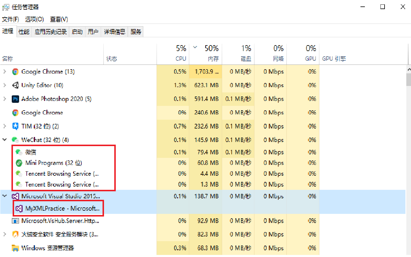
Task: Click the Microsoft.VsHub.Server.Http icon
Action: point(15,221)
